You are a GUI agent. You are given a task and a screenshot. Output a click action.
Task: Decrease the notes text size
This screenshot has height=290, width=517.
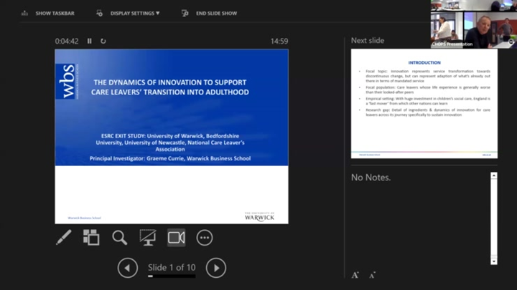372,275
